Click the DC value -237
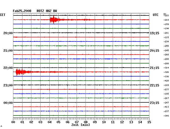170x129 pixels. click(166, 111)
